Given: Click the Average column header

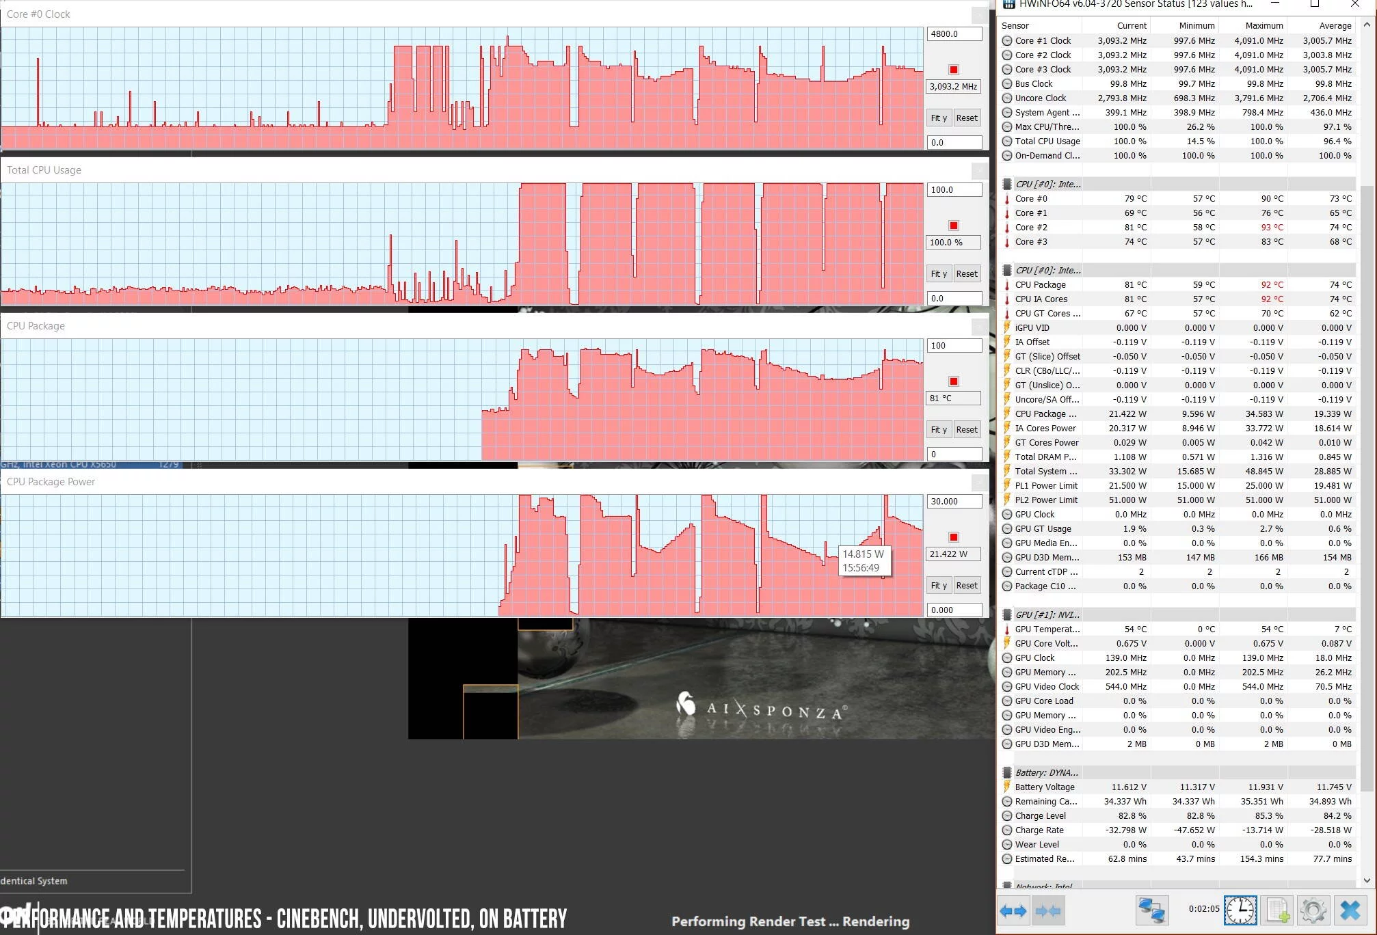Looking at the screenshot, I should (x=1321, y=25).
